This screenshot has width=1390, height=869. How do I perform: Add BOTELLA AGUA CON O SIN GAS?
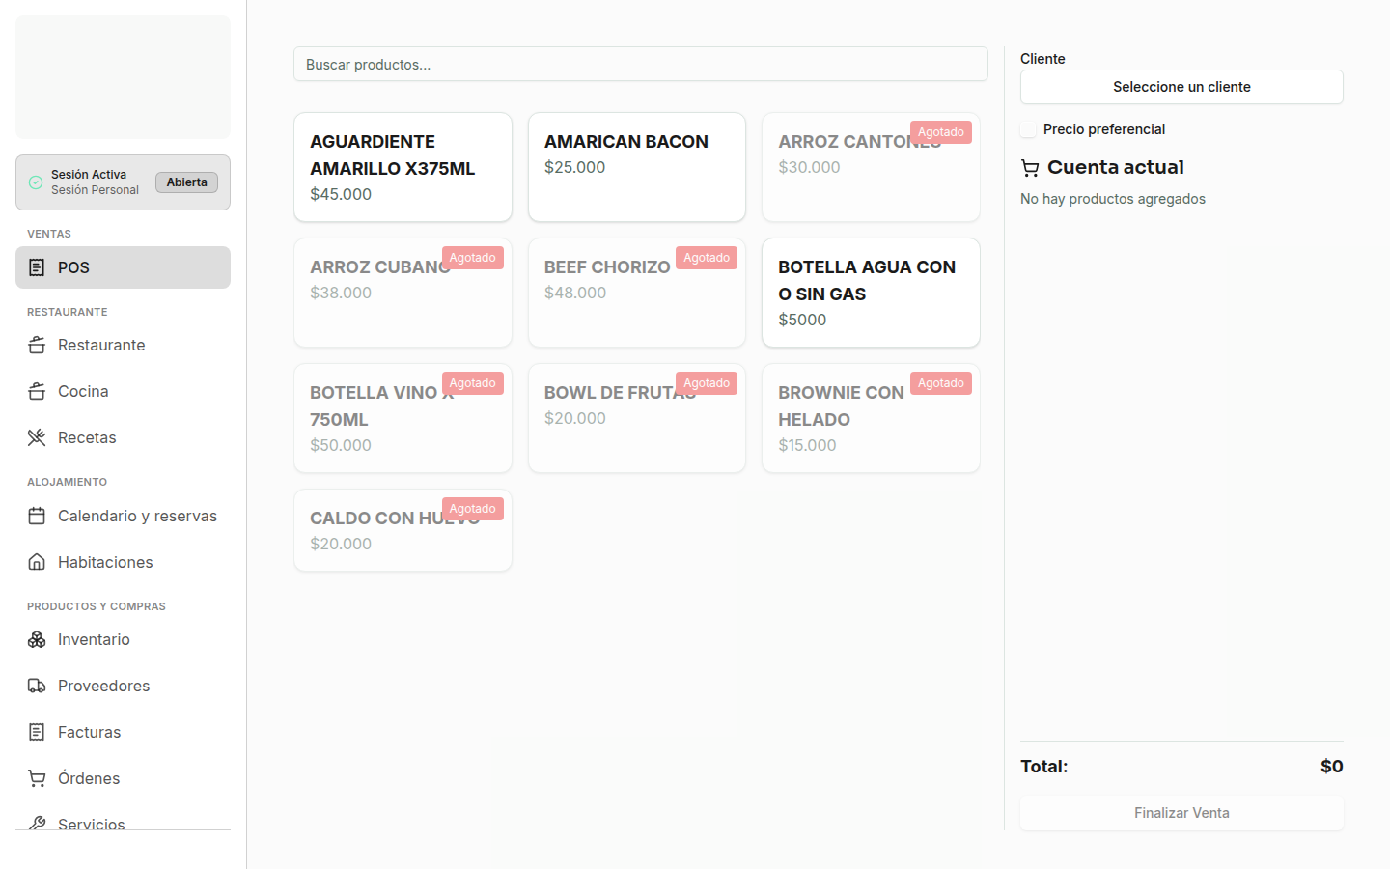[x=871, y=293]
